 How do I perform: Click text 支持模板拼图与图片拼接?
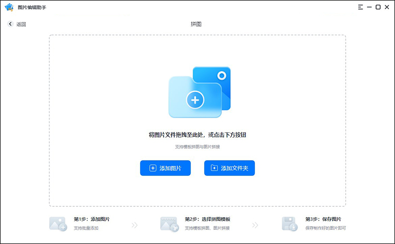(x=197, y=146)
